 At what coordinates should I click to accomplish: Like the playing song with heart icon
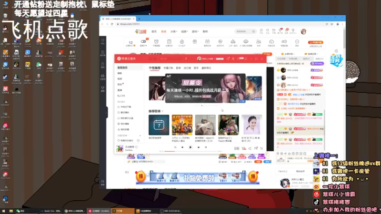point(137,147)
